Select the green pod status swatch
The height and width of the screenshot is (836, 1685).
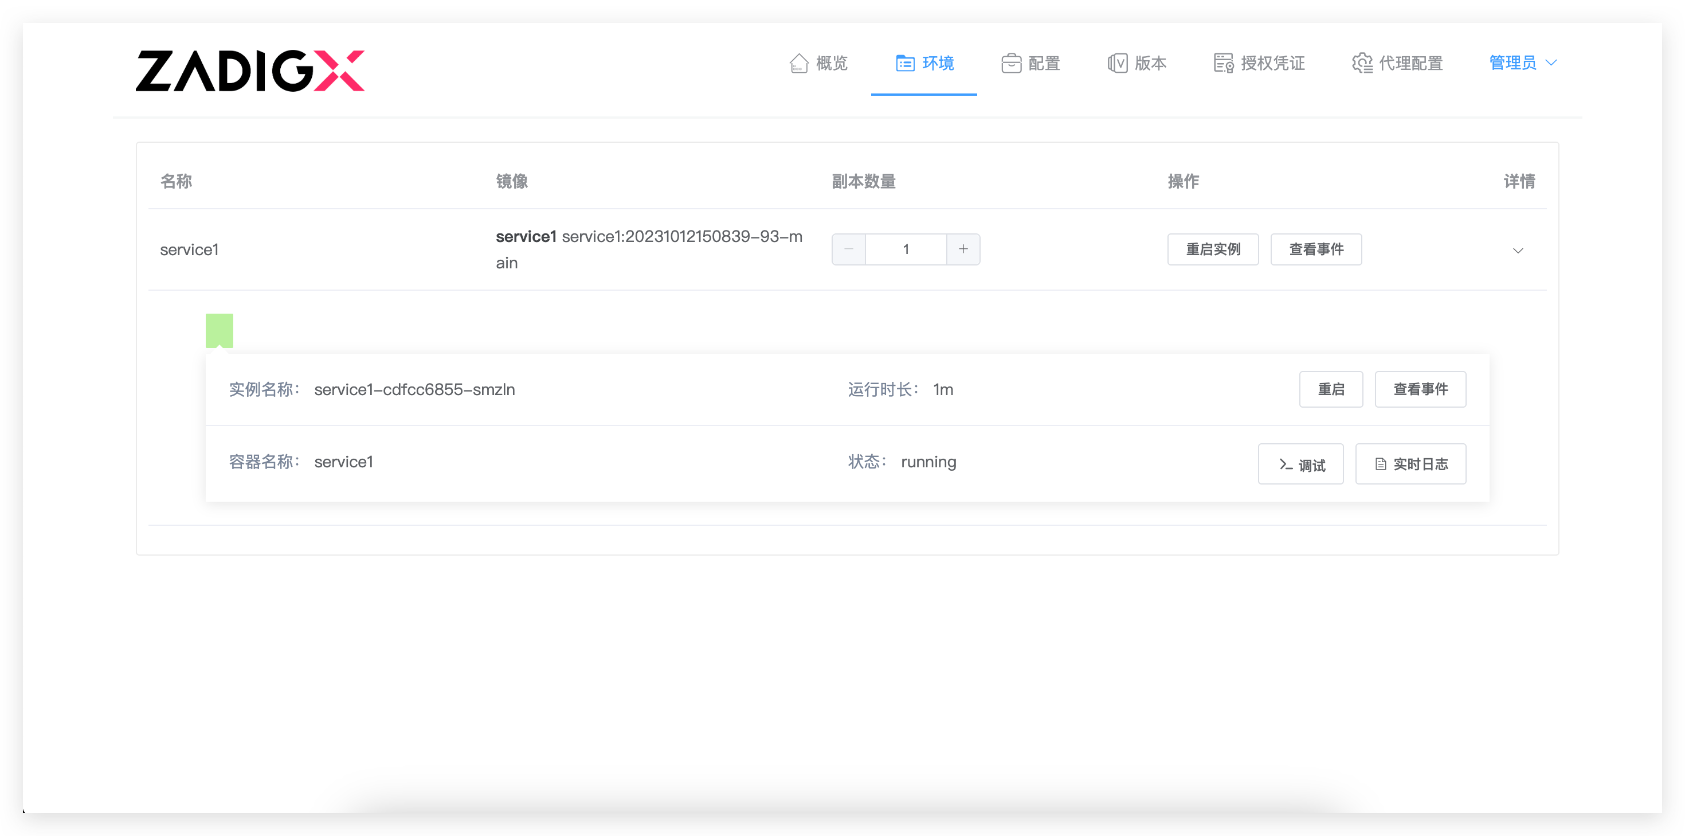click(219, 330)
